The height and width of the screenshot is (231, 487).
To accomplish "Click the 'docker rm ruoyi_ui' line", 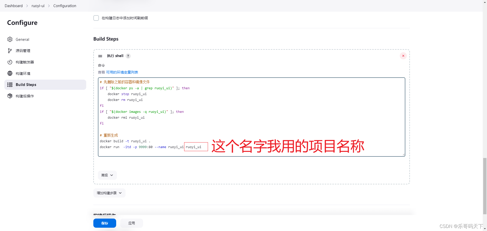I will click(x=125, y=100).
